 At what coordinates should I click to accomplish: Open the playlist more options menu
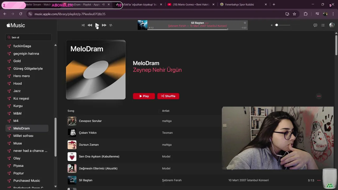(x=319, y=96)
